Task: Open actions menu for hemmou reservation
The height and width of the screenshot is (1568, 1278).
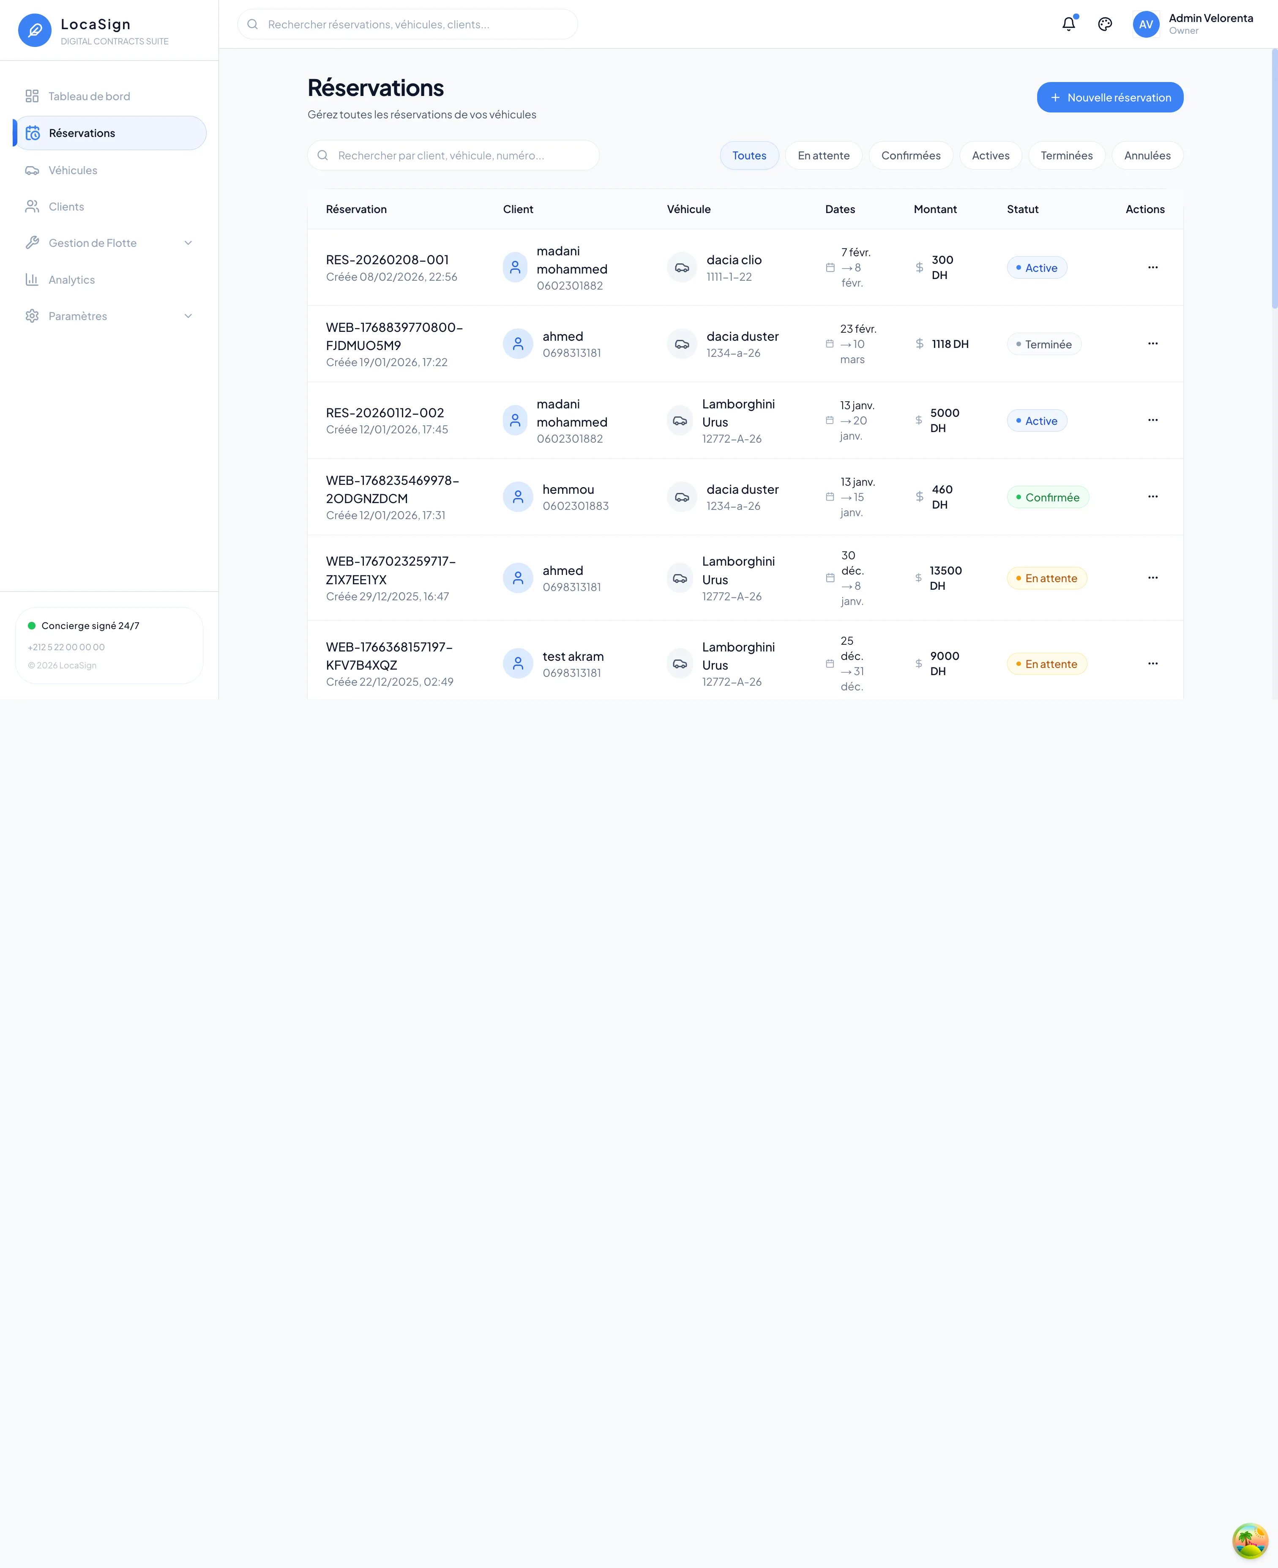Action: tap(1152, 497)
